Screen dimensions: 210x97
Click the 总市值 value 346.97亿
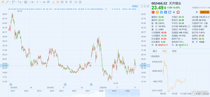(183, 26)
